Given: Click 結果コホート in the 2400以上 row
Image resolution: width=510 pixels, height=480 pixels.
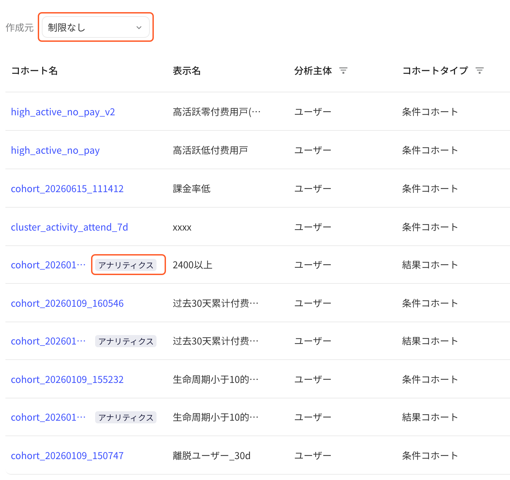Looking at the screenshot, I should (x=430, y=265).
